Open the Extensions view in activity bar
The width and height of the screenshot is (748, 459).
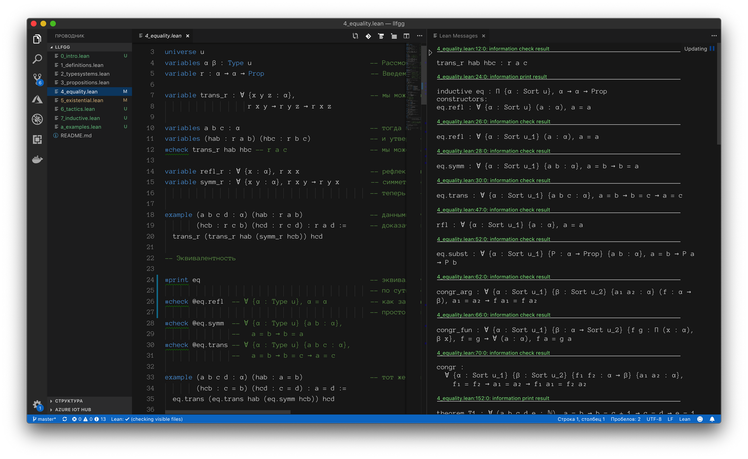click(37, 140)
